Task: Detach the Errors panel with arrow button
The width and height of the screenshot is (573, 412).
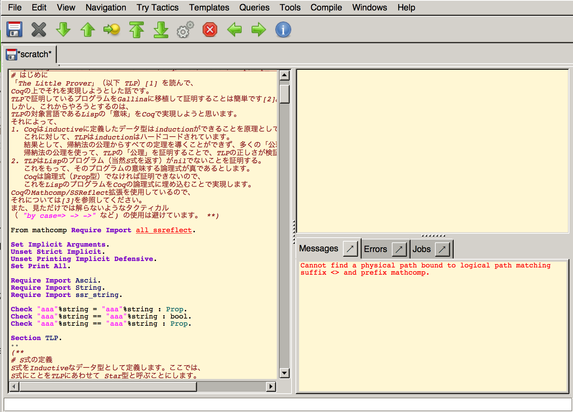Action: pos(399,249)
